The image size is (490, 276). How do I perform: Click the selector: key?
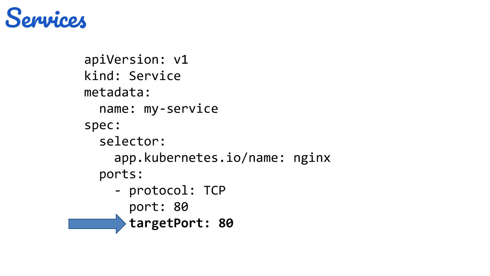[132, 141]
